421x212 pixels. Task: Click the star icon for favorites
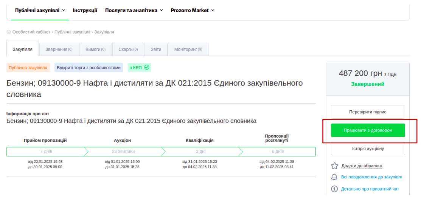point(334,166)
